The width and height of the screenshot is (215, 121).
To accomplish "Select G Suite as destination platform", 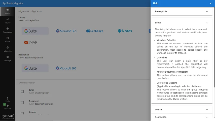I will point(35,68).
